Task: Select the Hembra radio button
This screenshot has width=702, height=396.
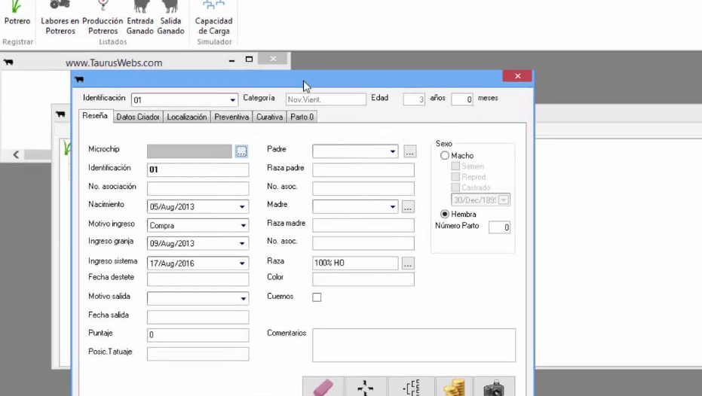Action: click(x=445, y=215)
